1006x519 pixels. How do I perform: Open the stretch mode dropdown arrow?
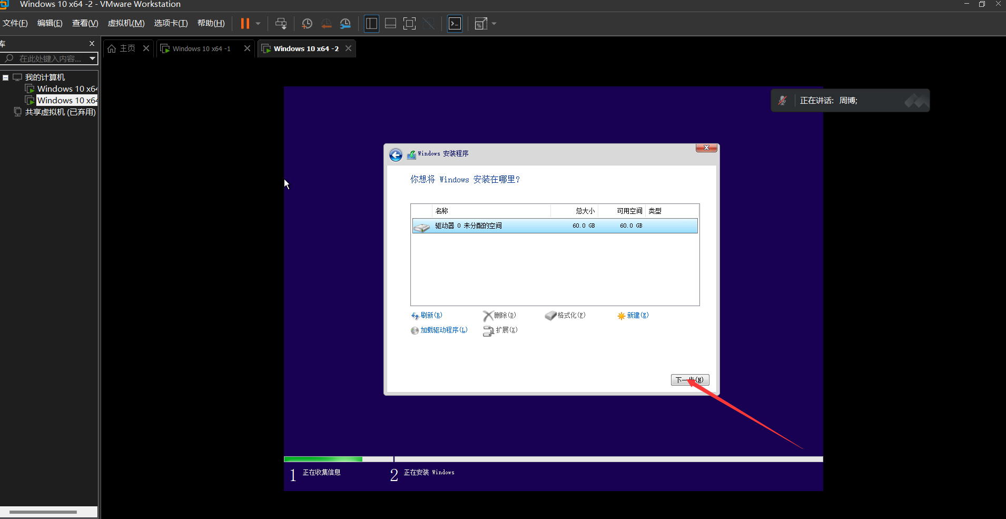494,24
